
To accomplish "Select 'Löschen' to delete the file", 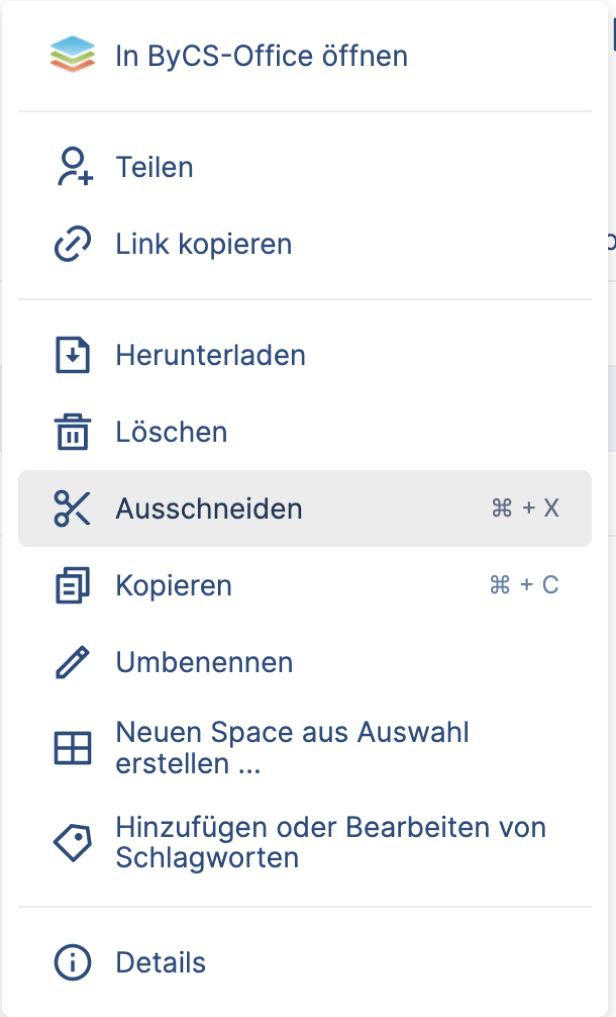I will coord(171,432).
